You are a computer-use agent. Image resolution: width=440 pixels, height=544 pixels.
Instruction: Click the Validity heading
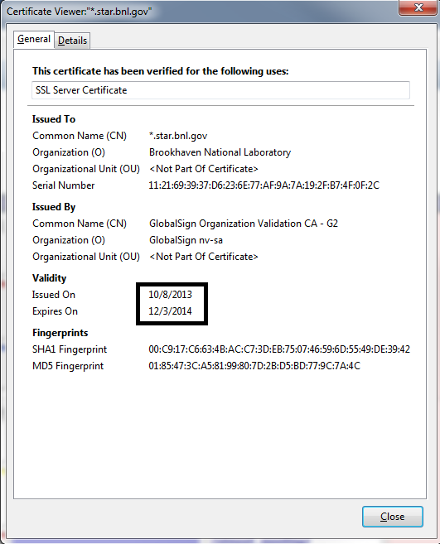tap(50, 278)
